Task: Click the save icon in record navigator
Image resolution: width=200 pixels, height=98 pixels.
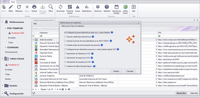Action: tap(63, 89)
